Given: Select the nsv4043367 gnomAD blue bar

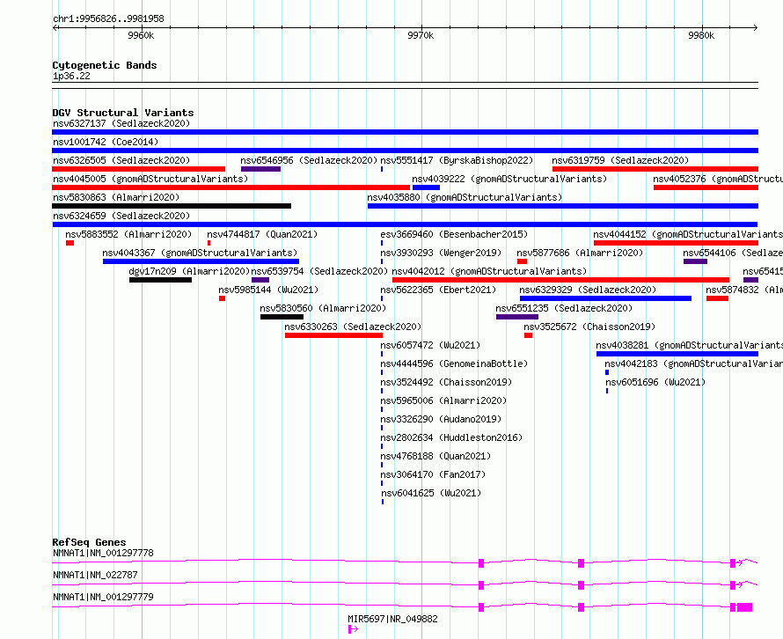Looking at the screenshot, I should (x=201, y=261).
